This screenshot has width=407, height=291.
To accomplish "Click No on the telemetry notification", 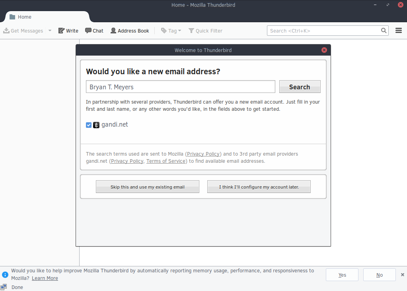I will coord(380,275).
